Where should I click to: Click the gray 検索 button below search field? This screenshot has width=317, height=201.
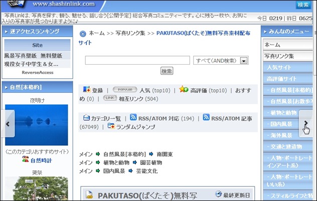167,71
